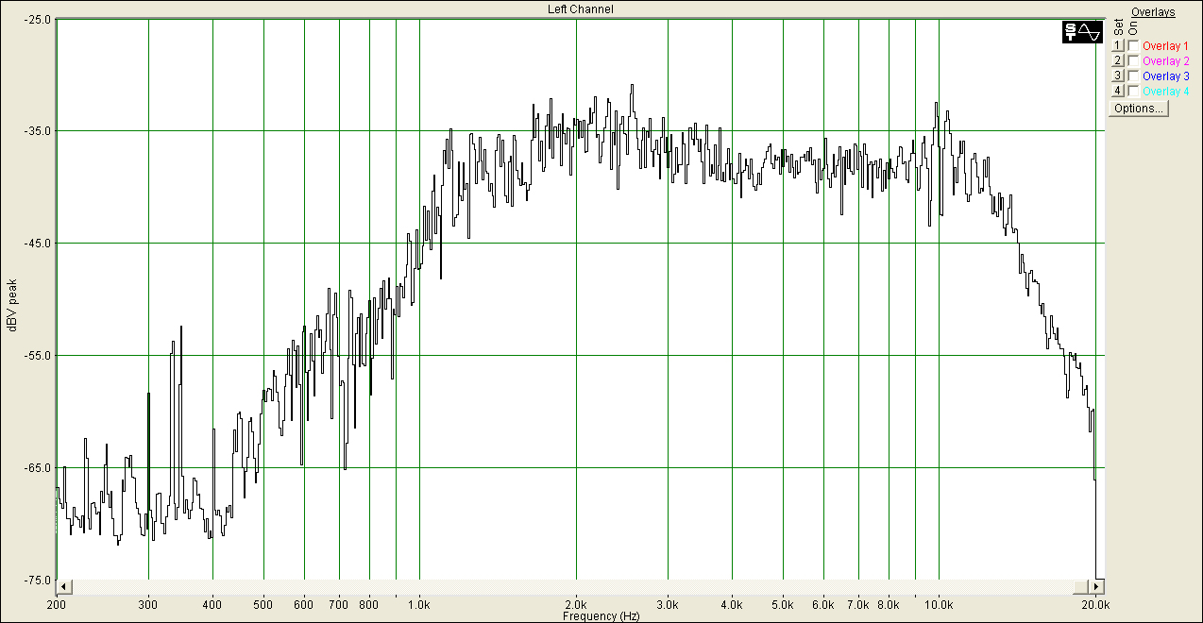Click the 10.0k frequency axis value

(939, 604)
